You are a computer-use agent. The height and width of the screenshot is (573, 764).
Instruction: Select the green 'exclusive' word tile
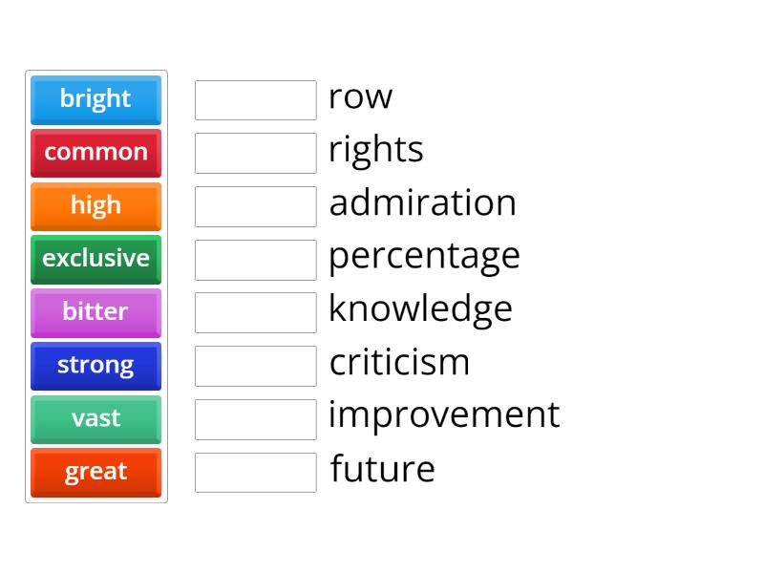(95, 260)
